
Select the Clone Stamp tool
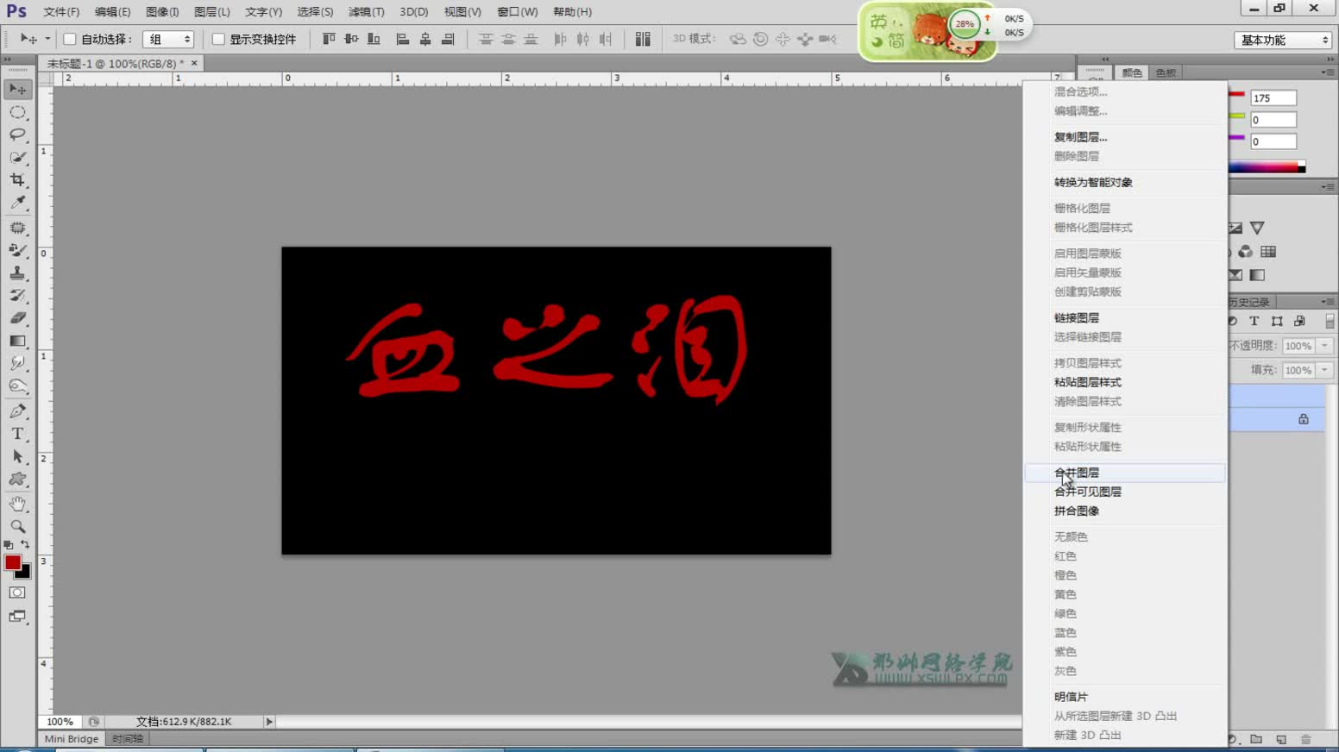17,274
